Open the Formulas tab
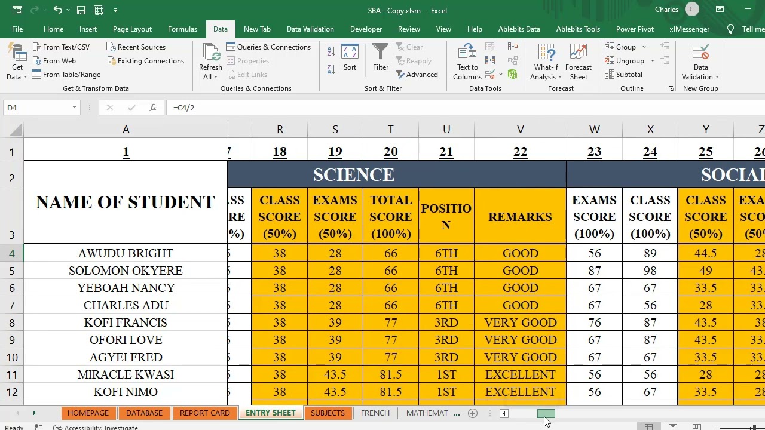Viewport: 765px width, 430px height. 182,29
